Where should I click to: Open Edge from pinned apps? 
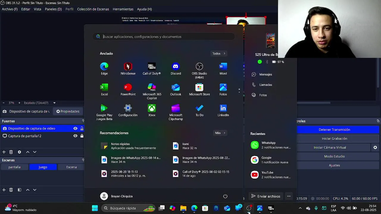tap(104, 69)
